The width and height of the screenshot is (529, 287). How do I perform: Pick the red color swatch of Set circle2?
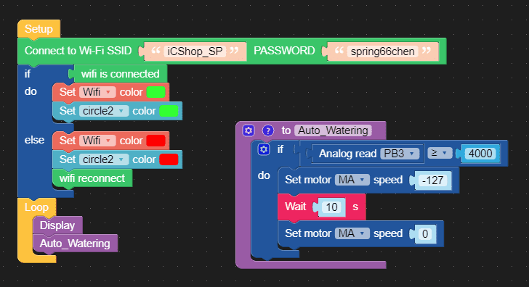coord(169,159)
